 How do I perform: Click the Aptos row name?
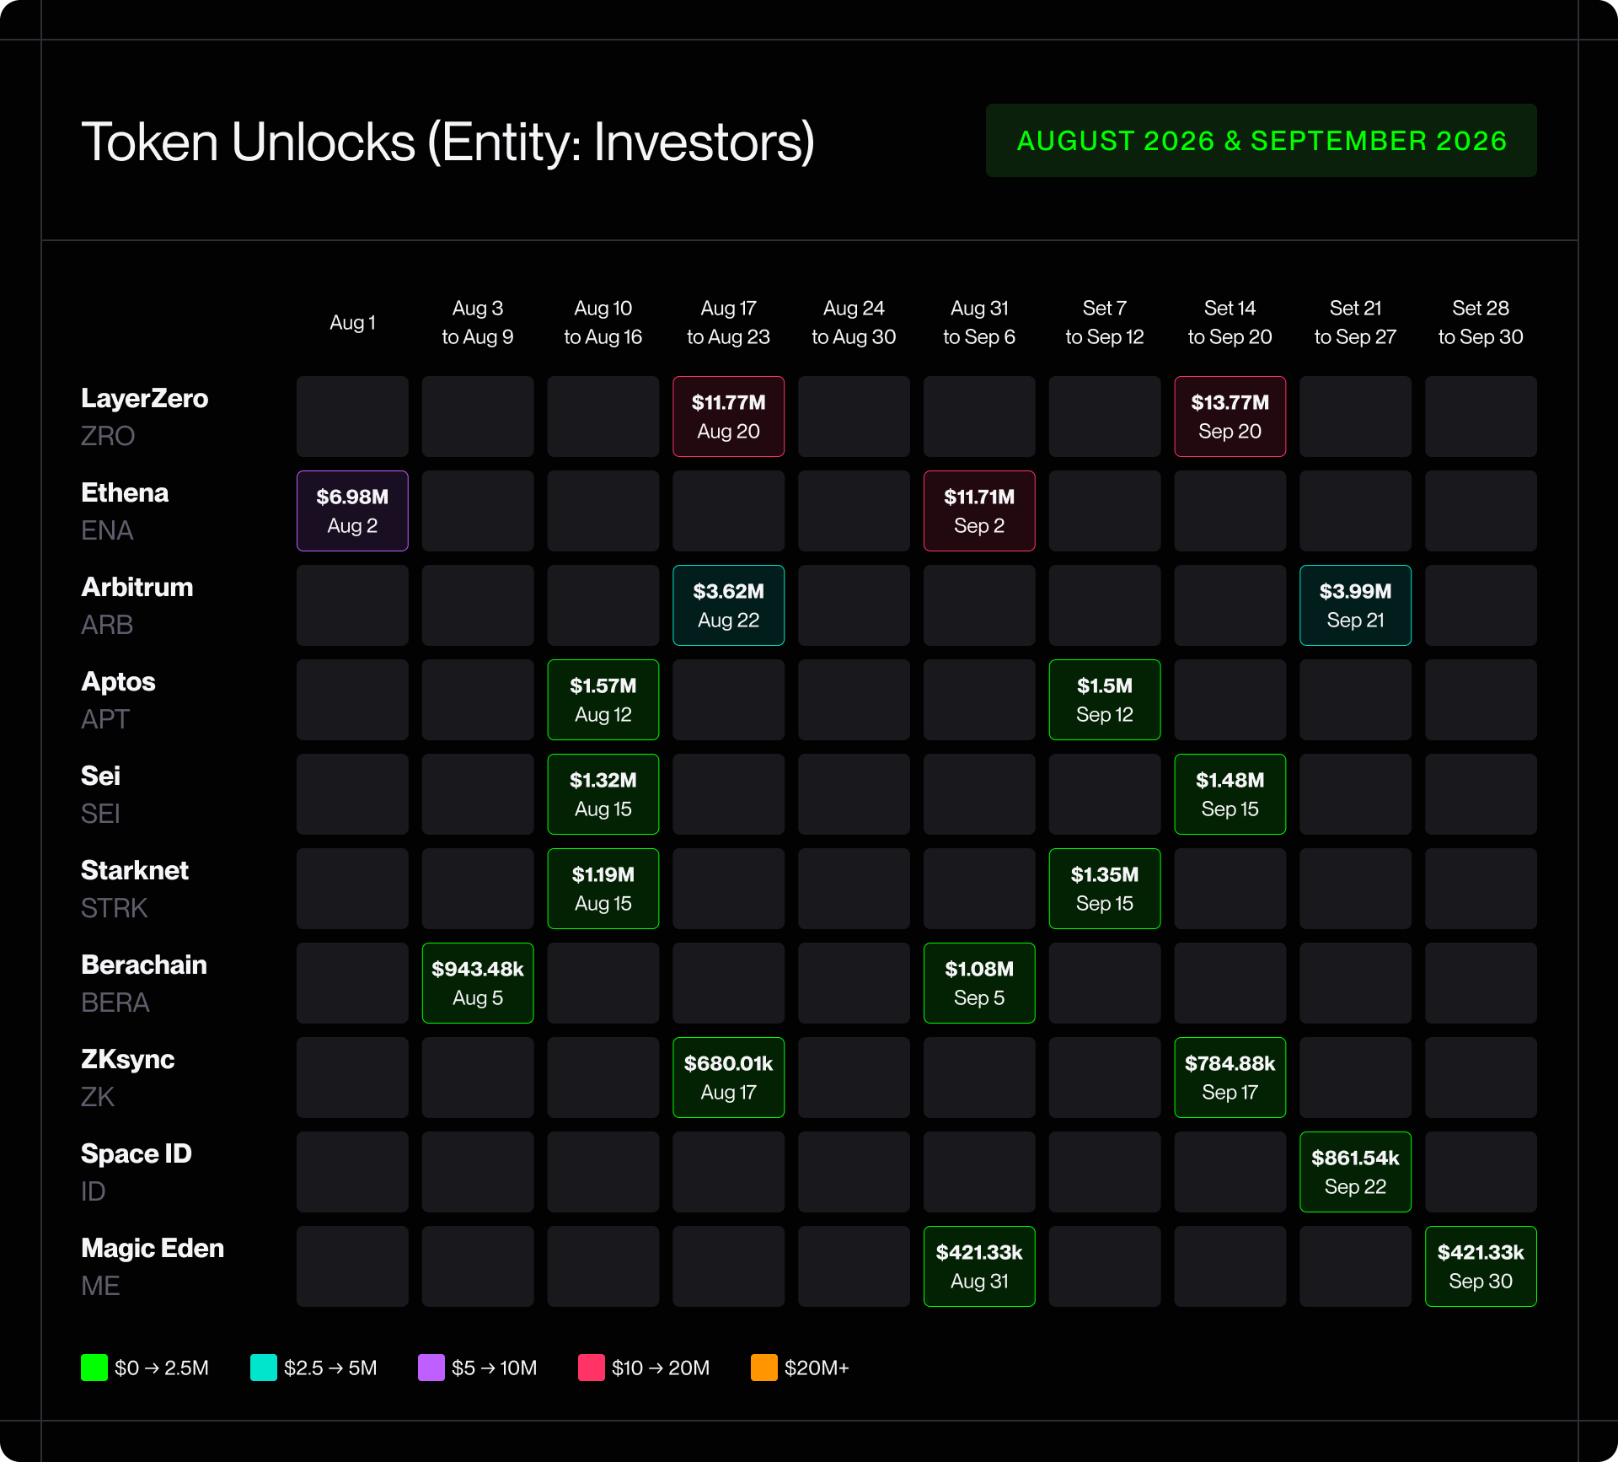coord(118,682)
